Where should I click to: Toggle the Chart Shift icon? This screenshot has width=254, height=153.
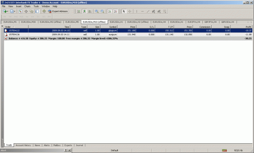[115, 11]
